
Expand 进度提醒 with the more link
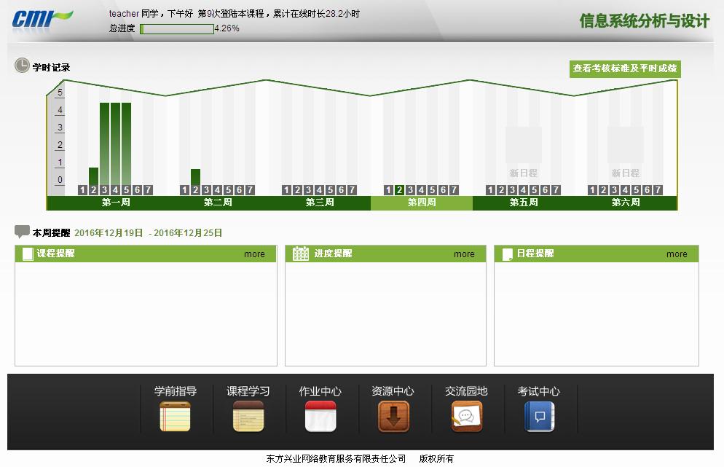464,254
